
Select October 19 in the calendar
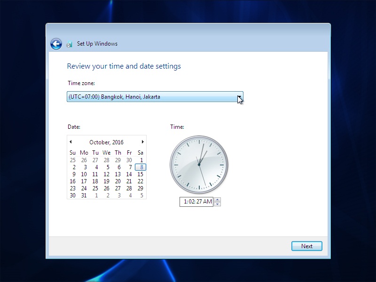pyautogui.click(x=107, y=181)
